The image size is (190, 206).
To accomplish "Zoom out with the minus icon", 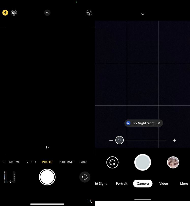I will [x=111, y=140].
